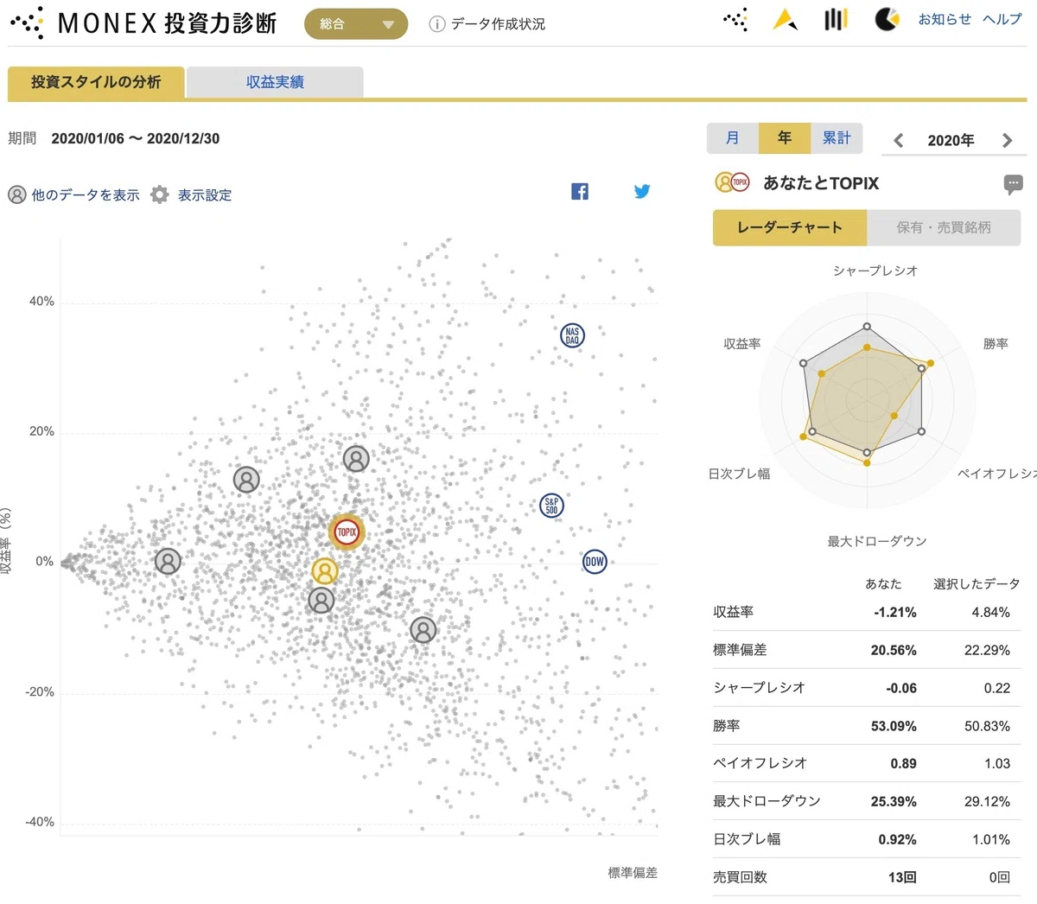Click the 標準偏差 x-axis label

coord(633,873)
